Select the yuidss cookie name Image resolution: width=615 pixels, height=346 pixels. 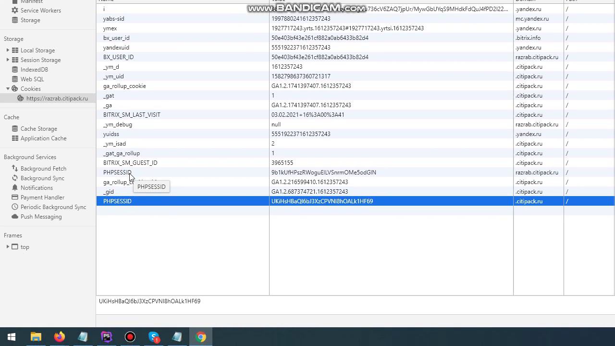coord(111,134)
